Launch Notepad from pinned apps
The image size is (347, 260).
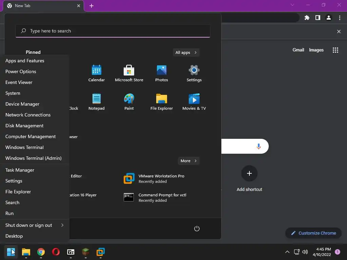click(x=97, y=102)
